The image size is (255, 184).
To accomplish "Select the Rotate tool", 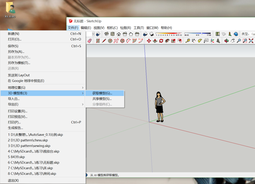I will coord(161,41).
